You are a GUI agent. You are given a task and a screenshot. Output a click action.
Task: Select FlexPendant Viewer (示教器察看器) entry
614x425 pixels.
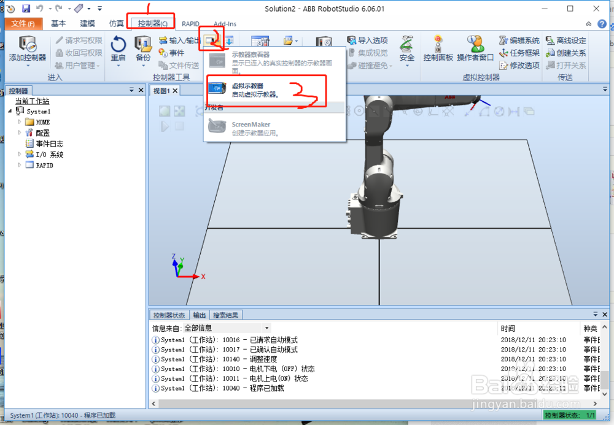(274, 62)
